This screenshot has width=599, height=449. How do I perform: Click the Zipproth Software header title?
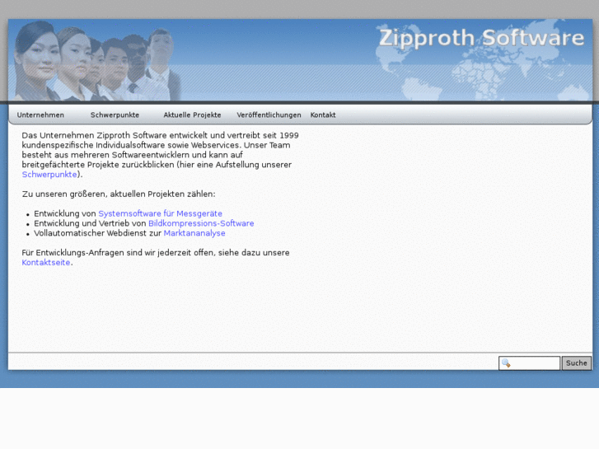[x=481, y=39]
